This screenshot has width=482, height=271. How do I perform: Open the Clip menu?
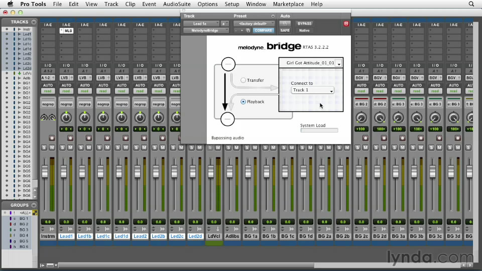pyautogui.click(x=130, y=4)
